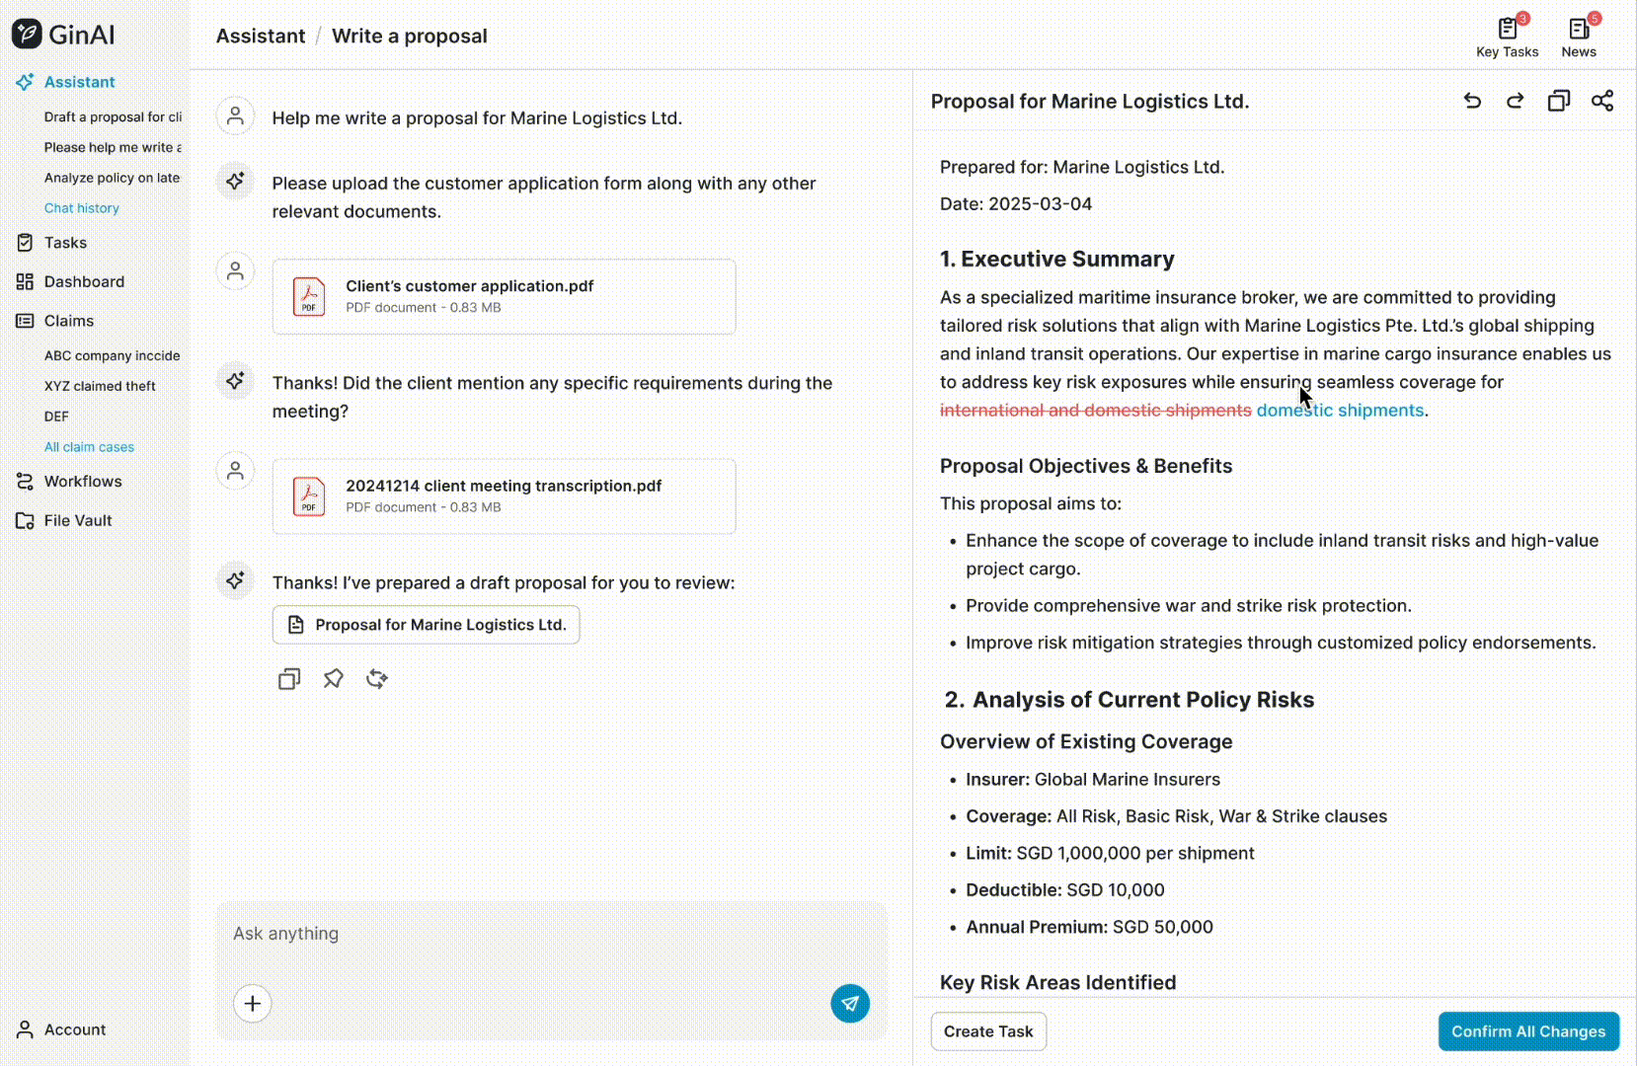The image size is (1637, 1066).
Task: Expand the Claims section
Action: coord(69,321)
